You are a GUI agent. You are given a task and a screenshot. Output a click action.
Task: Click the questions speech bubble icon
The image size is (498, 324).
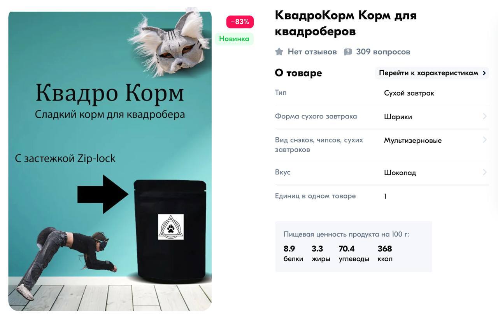coord(348,52)
